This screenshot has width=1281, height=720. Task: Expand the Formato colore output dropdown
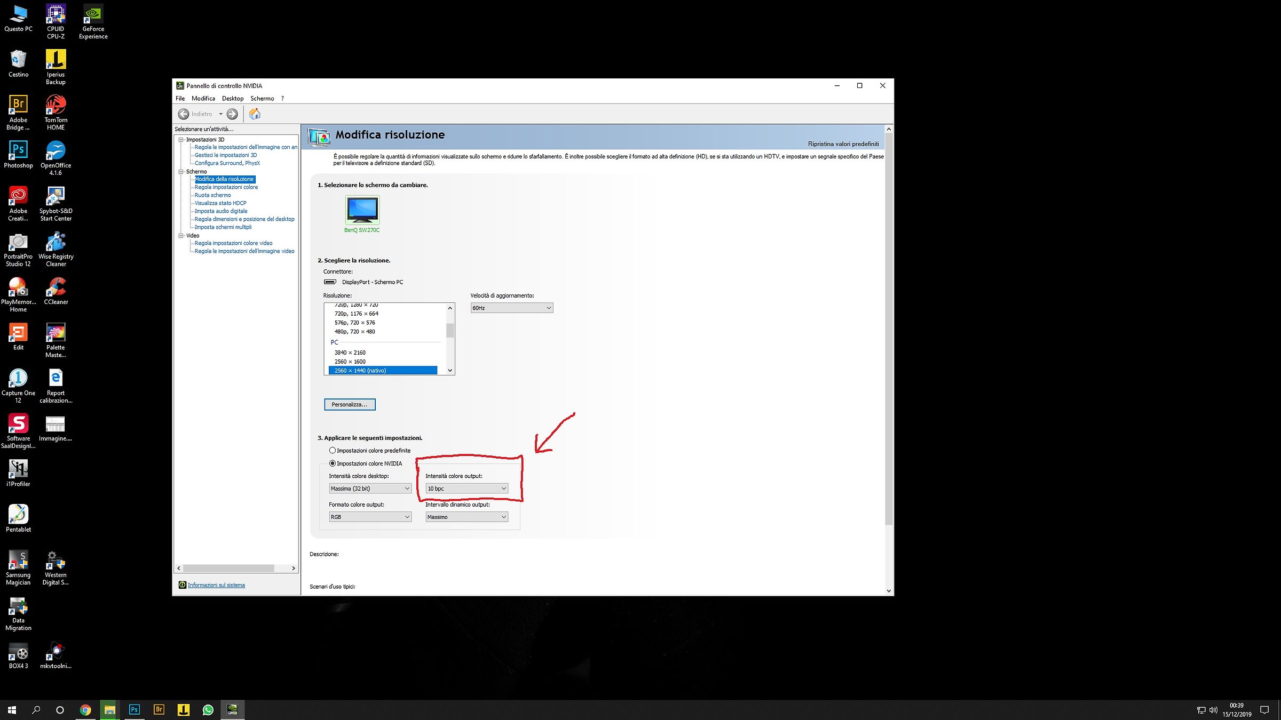coord(370,517)
